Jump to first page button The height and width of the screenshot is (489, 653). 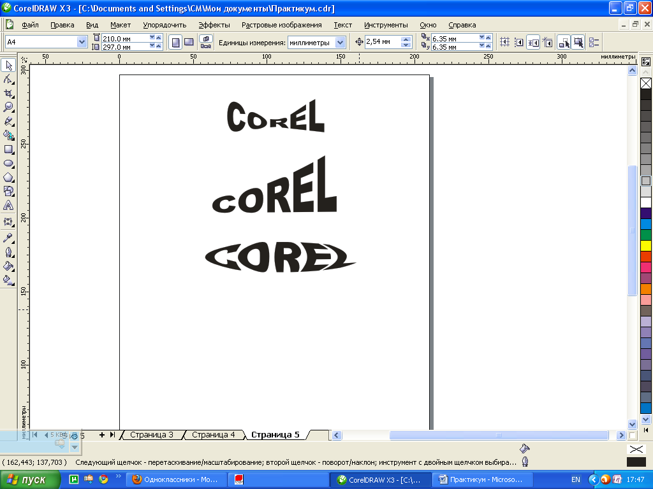pyautogui.click(x=34, y=434)
